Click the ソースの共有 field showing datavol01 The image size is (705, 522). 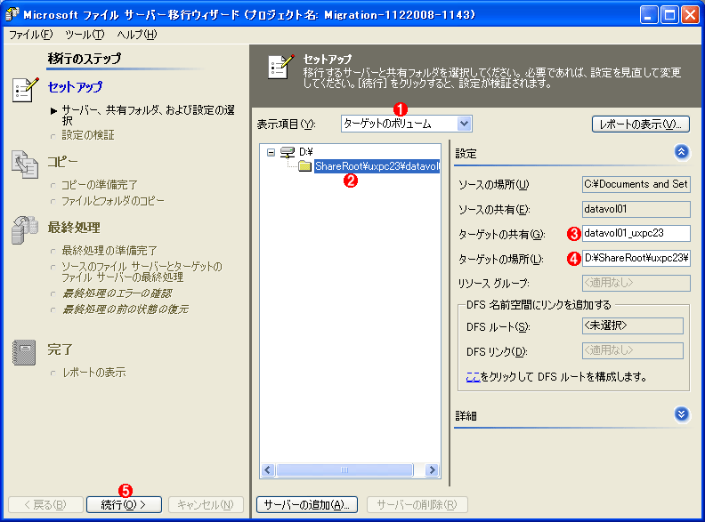(x=636, y=209)
